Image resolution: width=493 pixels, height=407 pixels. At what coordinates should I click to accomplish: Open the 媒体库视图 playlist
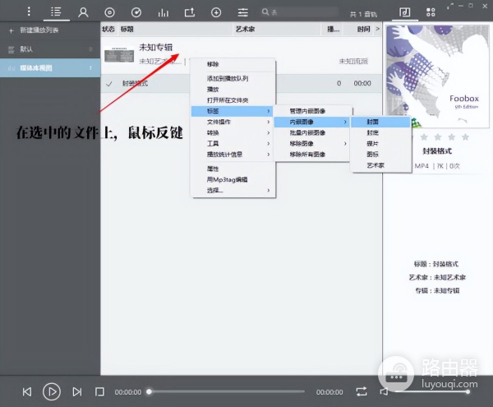click(50, 67)
